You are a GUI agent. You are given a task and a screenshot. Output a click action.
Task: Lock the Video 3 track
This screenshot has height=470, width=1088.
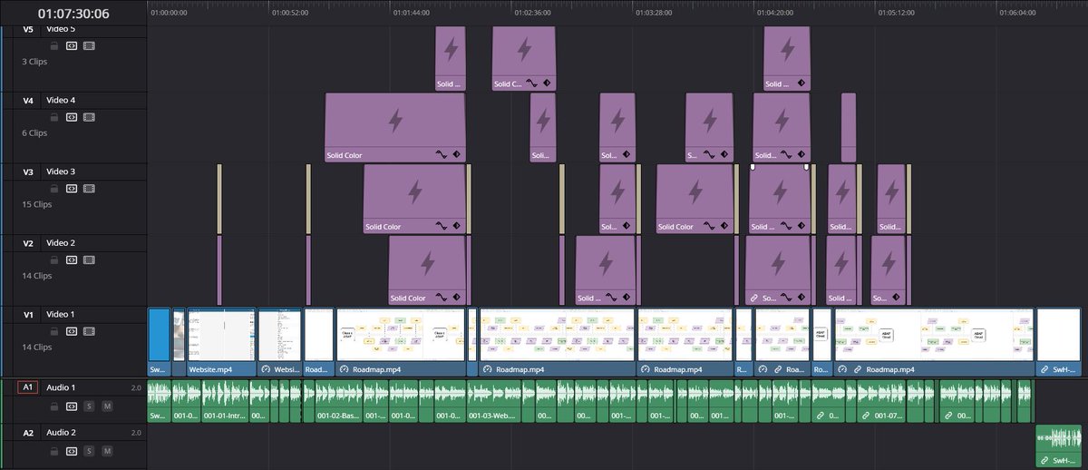pyautogui.click(x=54, y=188)
